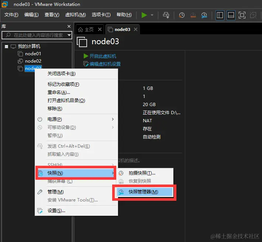Click the icon beside 快照管理器(M)

pos(121,192)
